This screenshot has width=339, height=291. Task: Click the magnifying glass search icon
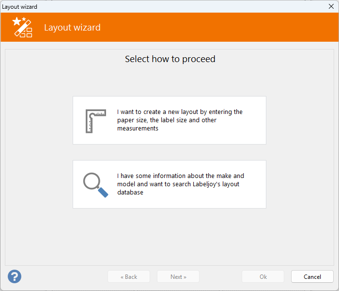pos(95,185)
